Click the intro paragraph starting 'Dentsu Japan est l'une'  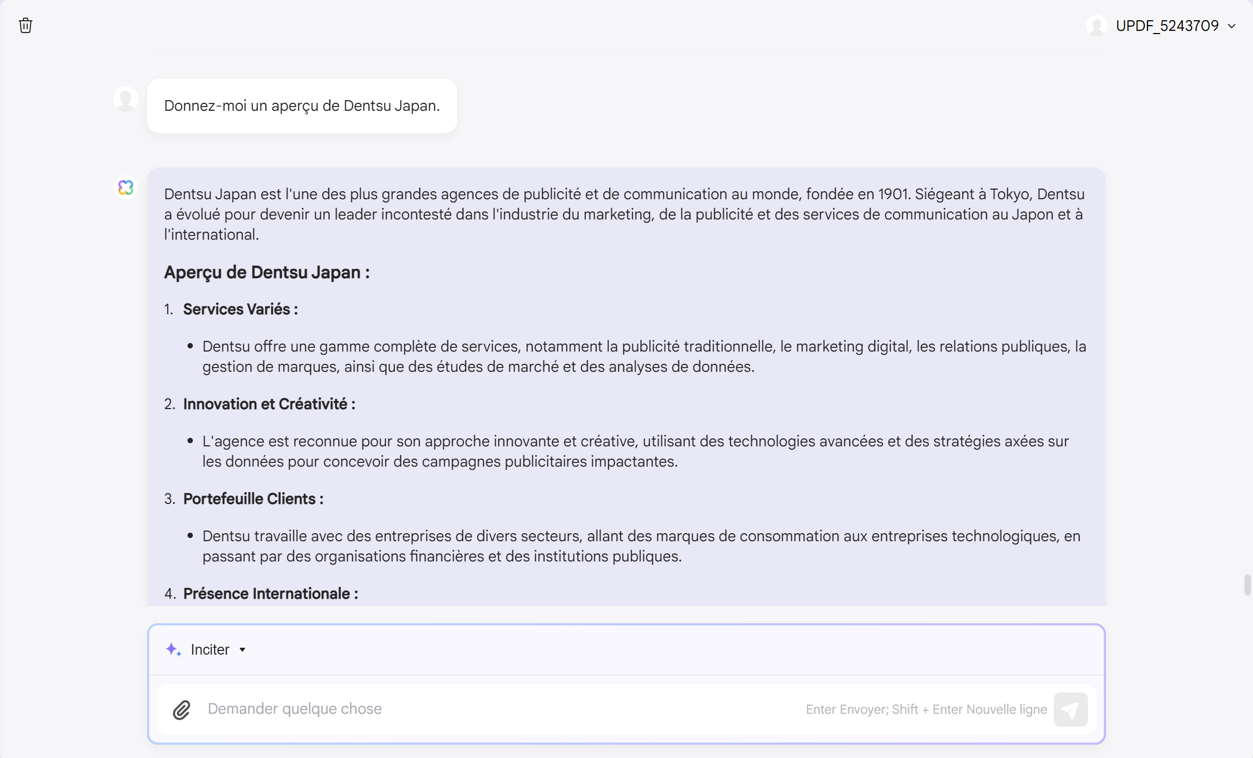pos(624,214)
